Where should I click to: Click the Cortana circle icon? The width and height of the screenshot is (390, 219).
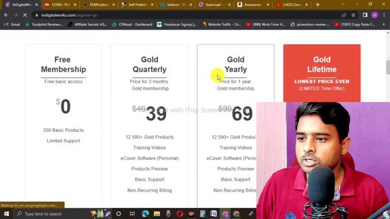(119, 214)
